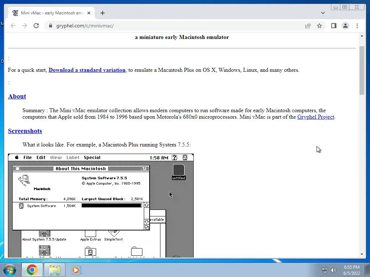This screenshot has height=277, width=370.
Task: Open the Chrome profile menu
Action: click(345, 26)
